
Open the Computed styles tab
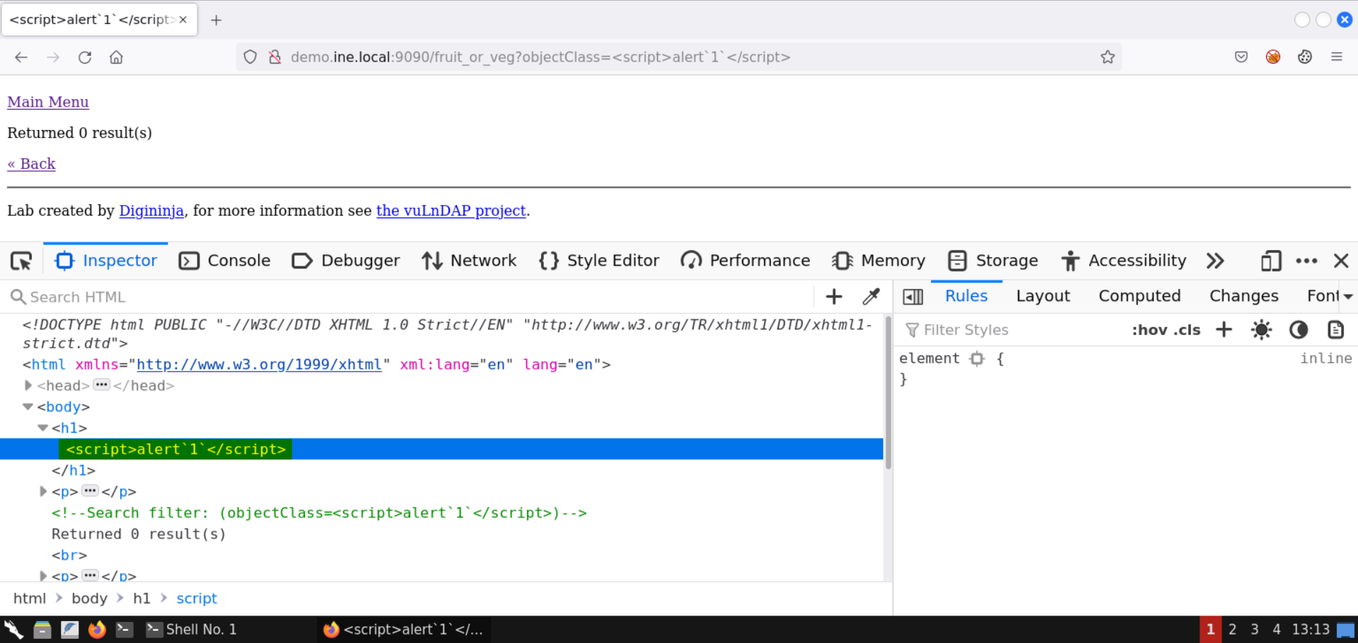tap(1139, 296)
